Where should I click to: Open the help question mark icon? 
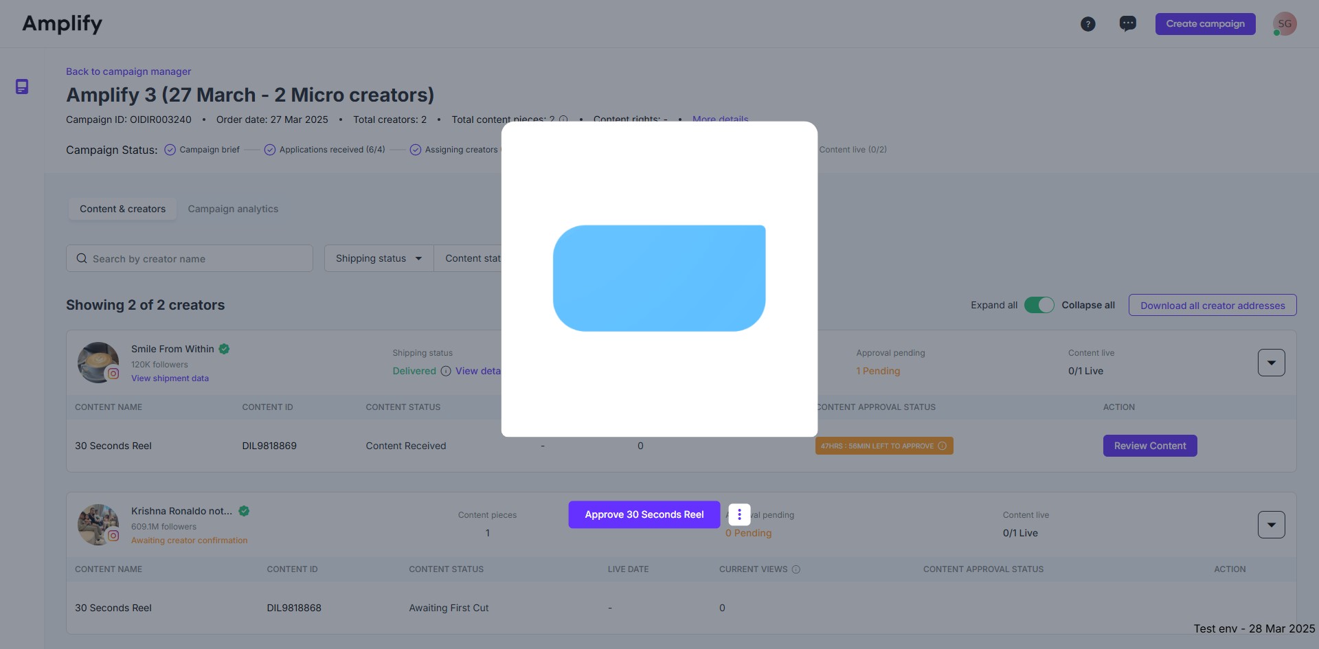[x=1088, y=23]
